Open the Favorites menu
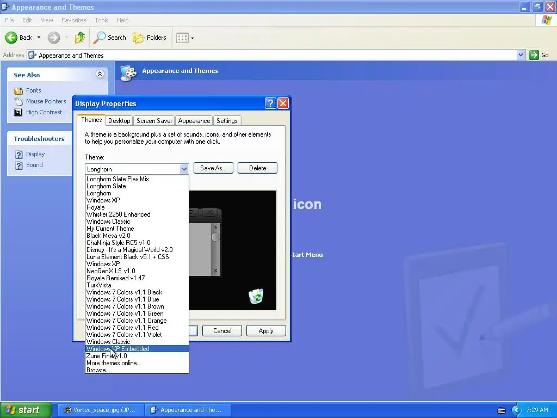The width and height of the screenshot is (557, 418). pos(73,20)
